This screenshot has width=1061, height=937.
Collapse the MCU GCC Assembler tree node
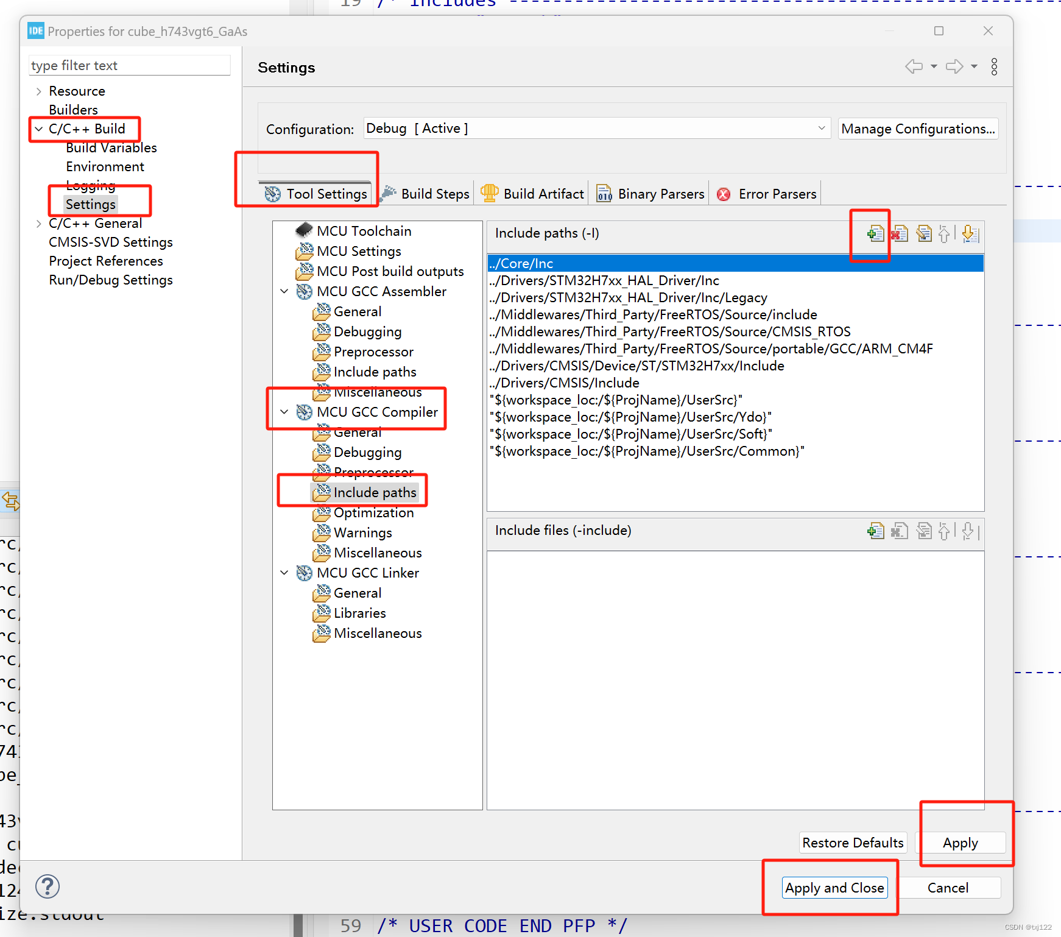coord(284,291)
